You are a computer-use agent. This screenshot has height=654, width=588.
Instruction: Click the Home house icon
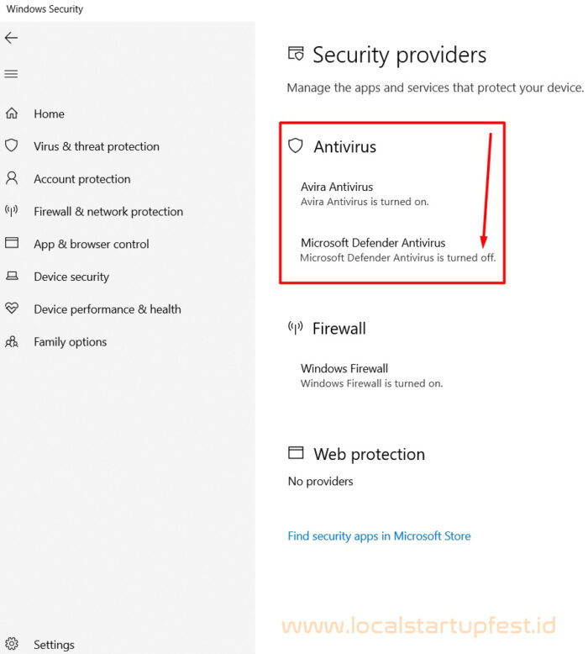pyautogui.click(x=12, y=113)
